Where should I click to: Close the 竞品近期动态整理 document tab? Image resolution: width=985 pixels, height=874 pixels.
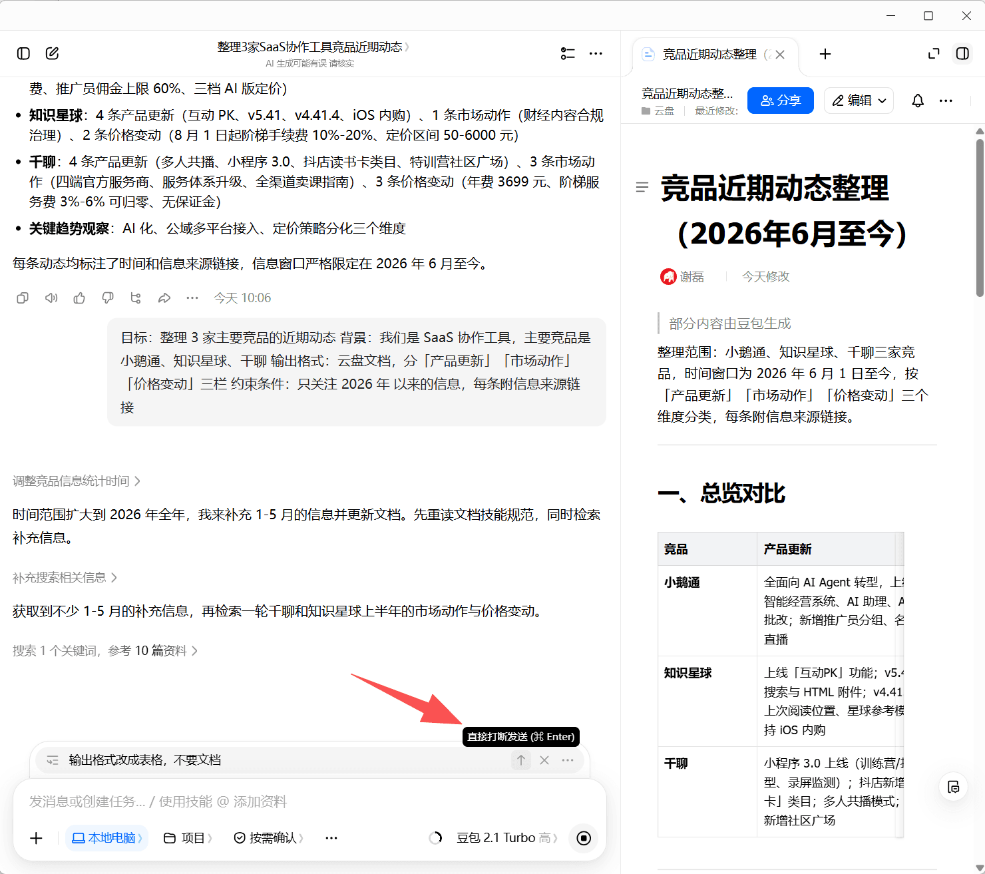pos(781,55)
